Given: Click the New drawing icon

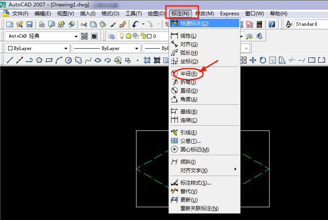Looking at the screenshot, I should tap(10, 24).
